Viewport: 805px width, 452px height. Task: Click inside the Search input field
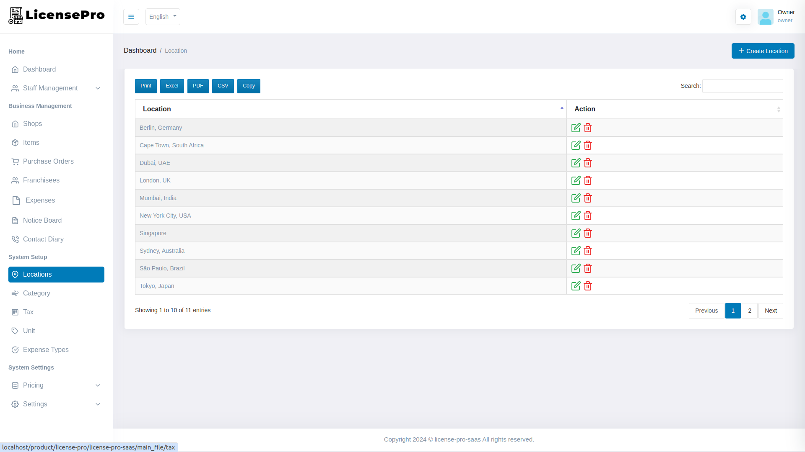click(x=742, y=86)
